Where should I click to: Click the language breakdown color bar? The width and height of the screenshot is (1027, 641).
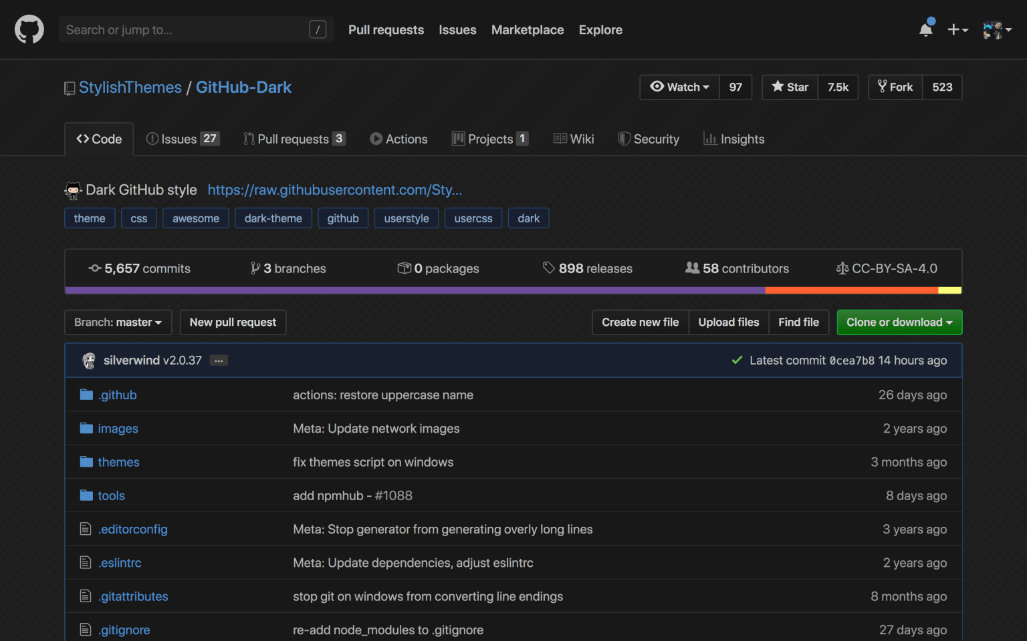(x=513, y=290)
